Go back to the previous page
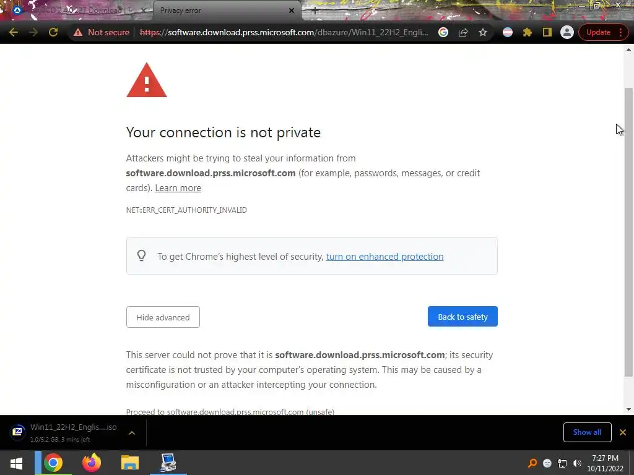Viewport: 634px width, 475px height. (14, 32)
